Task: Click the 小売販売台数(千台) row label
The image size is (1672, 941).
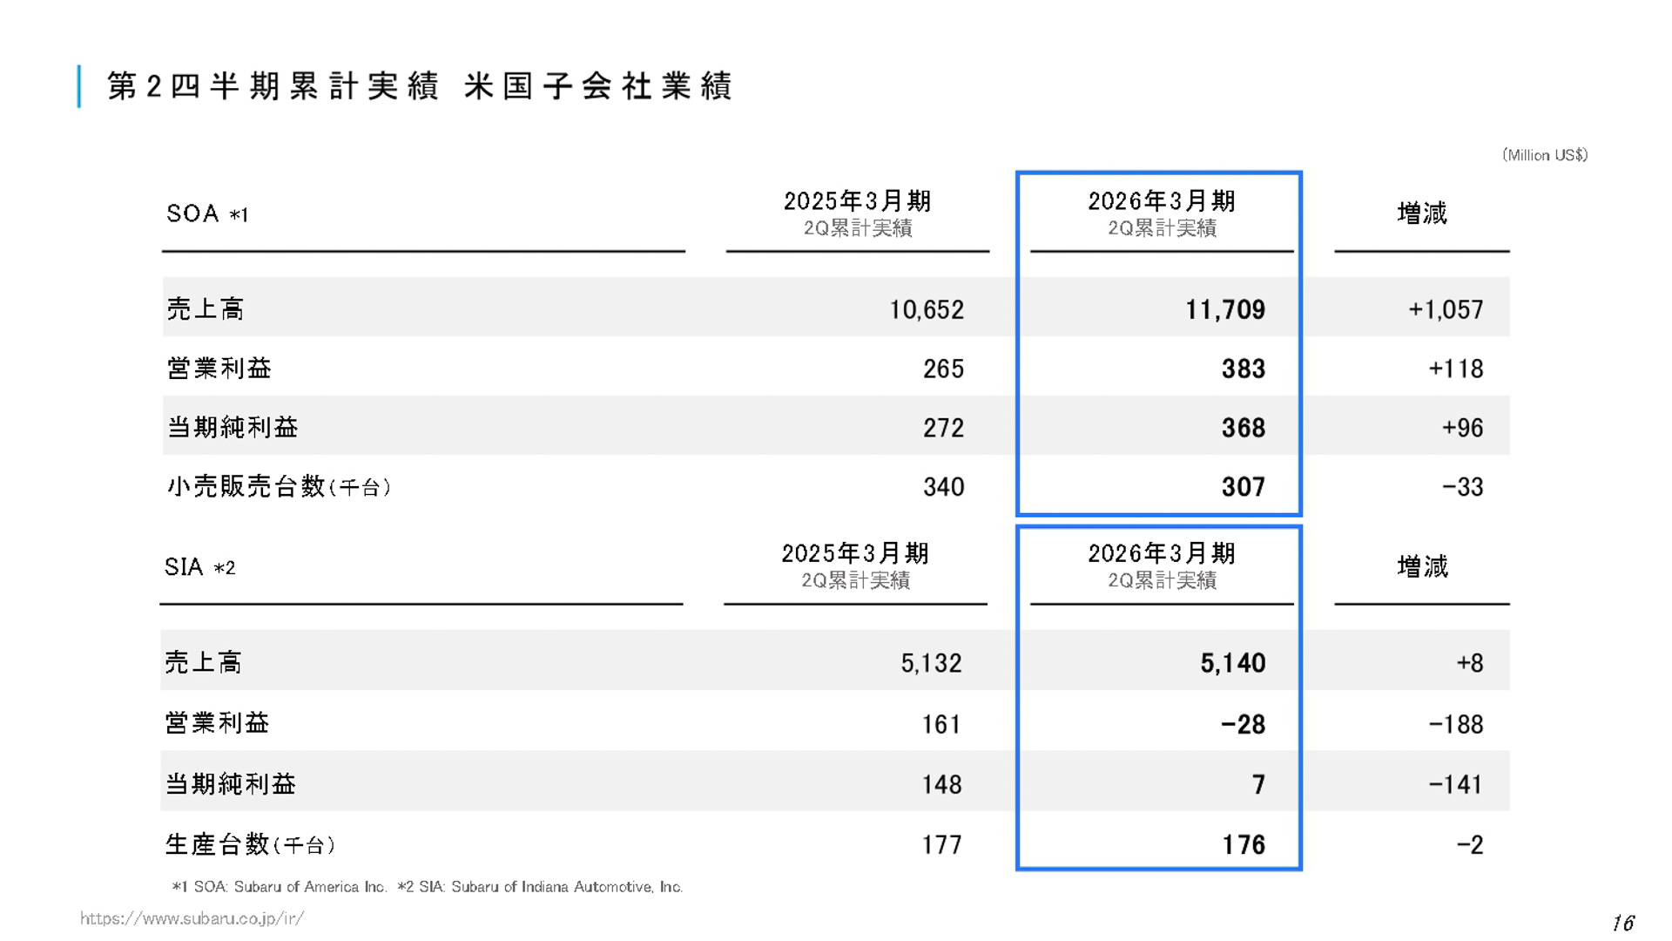Action: pos(279,486)
